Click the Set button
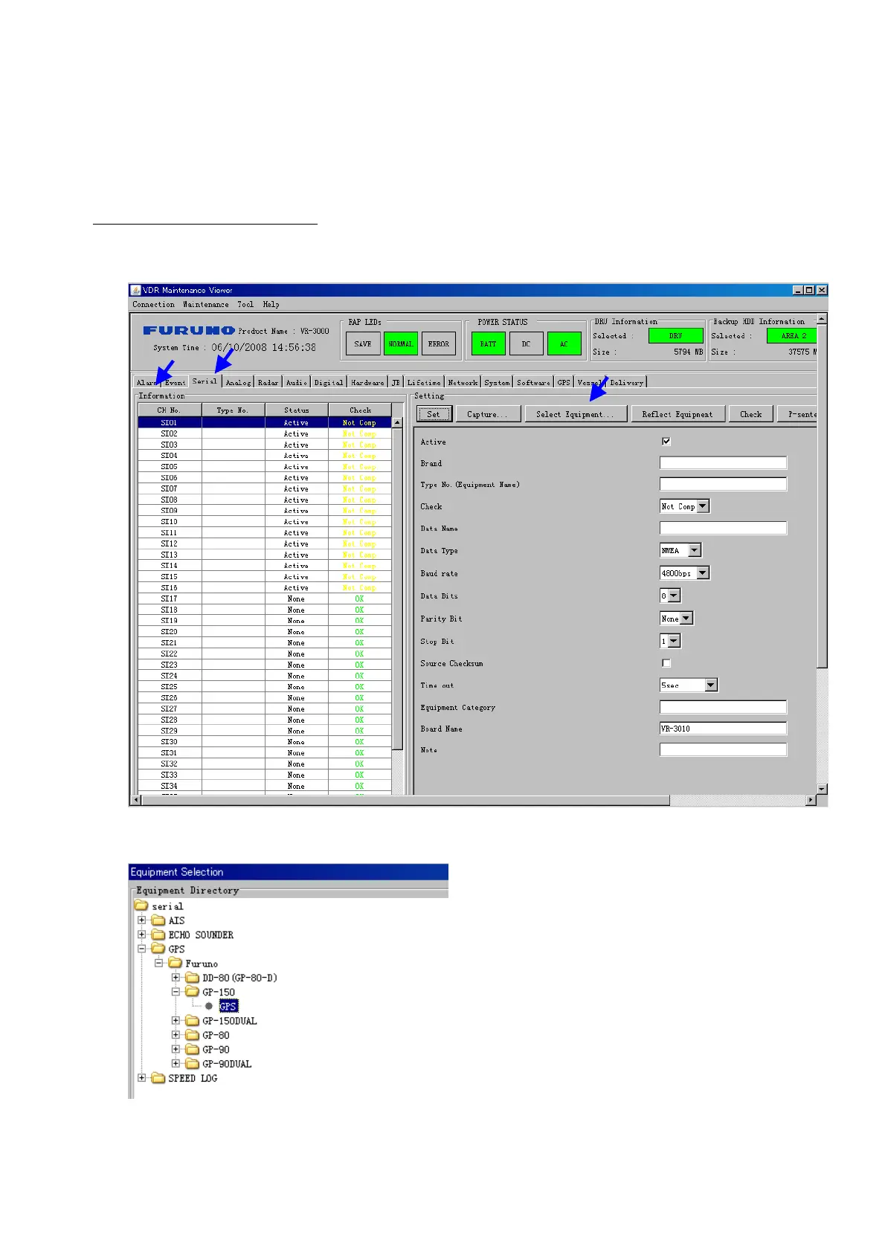 pyautogui.click(x=434, y=414)
